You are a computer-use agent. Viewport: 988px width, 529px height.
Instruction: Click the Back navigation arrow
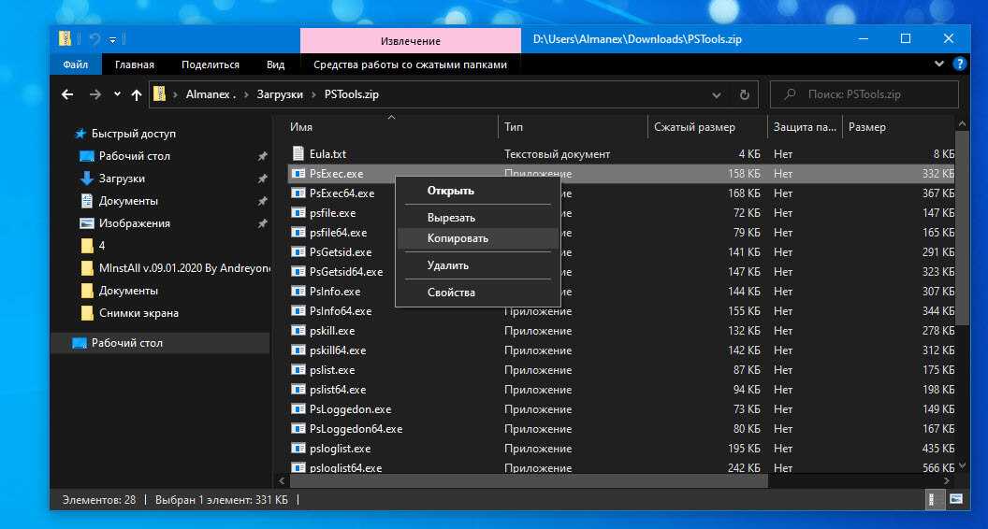(67, 94)
